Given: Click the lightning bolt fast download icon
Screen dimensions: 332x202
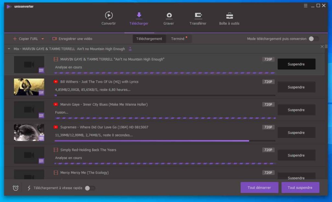Looking at the screenshot, I should pos(29,188).
